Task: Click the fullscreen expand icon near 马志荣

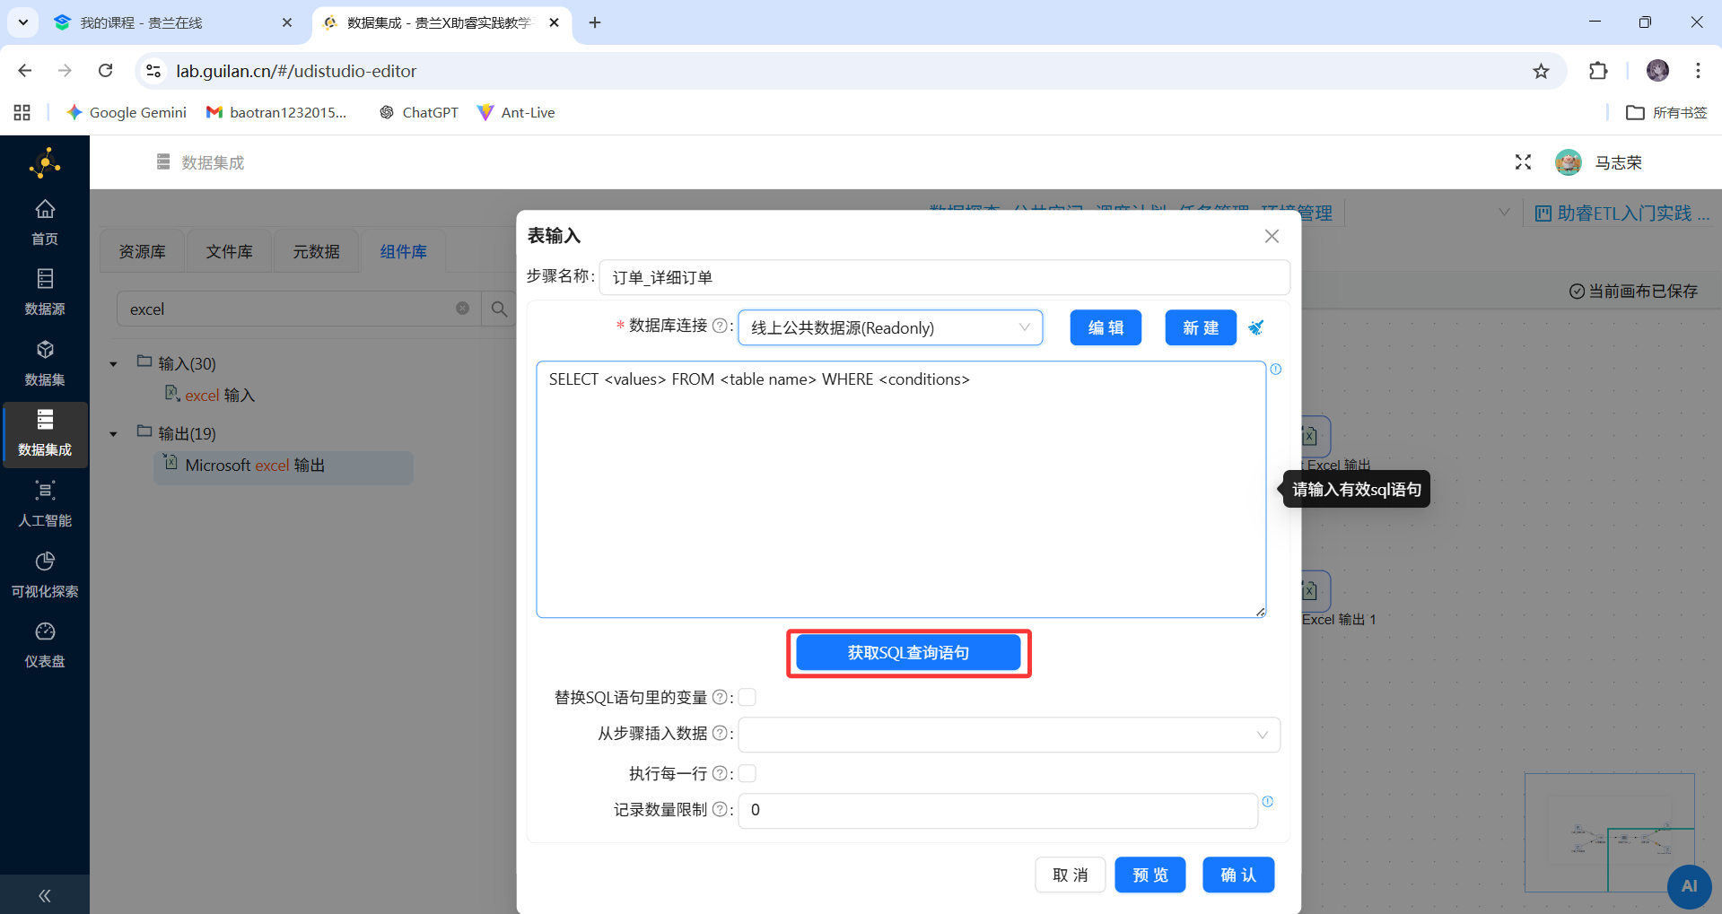Action: pos(1523,162)
